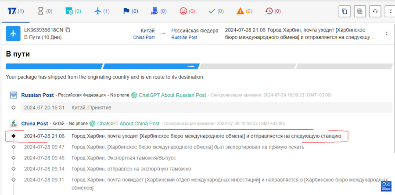Open the flag pick up tab

pyautogui.click(x=130, y=11)
